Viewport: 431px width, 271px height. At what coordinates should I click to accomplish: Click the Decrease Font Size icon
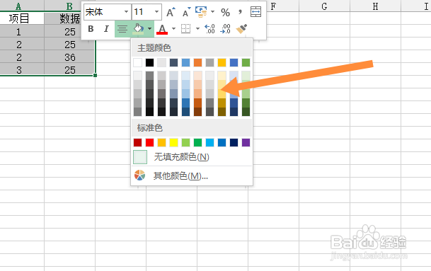coord(186,12)
